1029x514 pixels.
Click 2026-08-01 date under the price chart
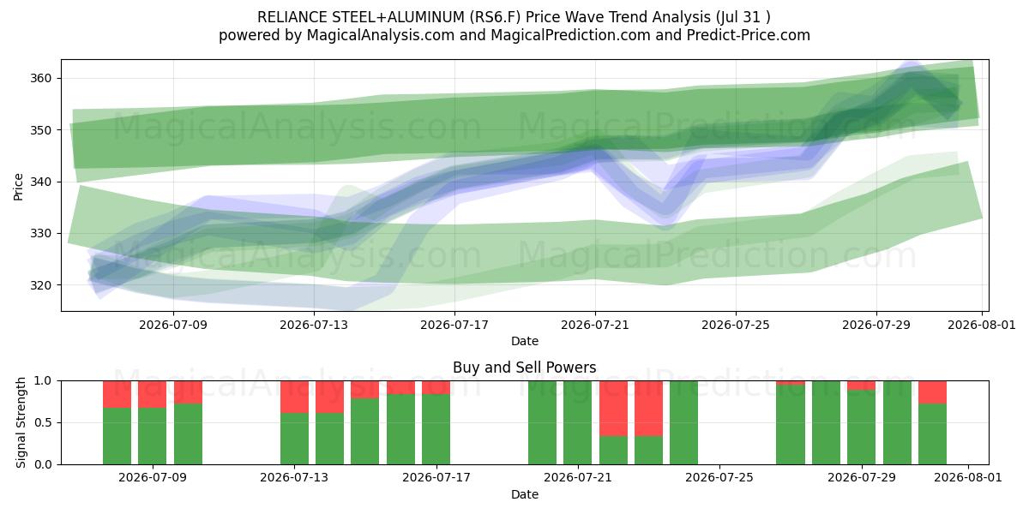tap(981, 324)
